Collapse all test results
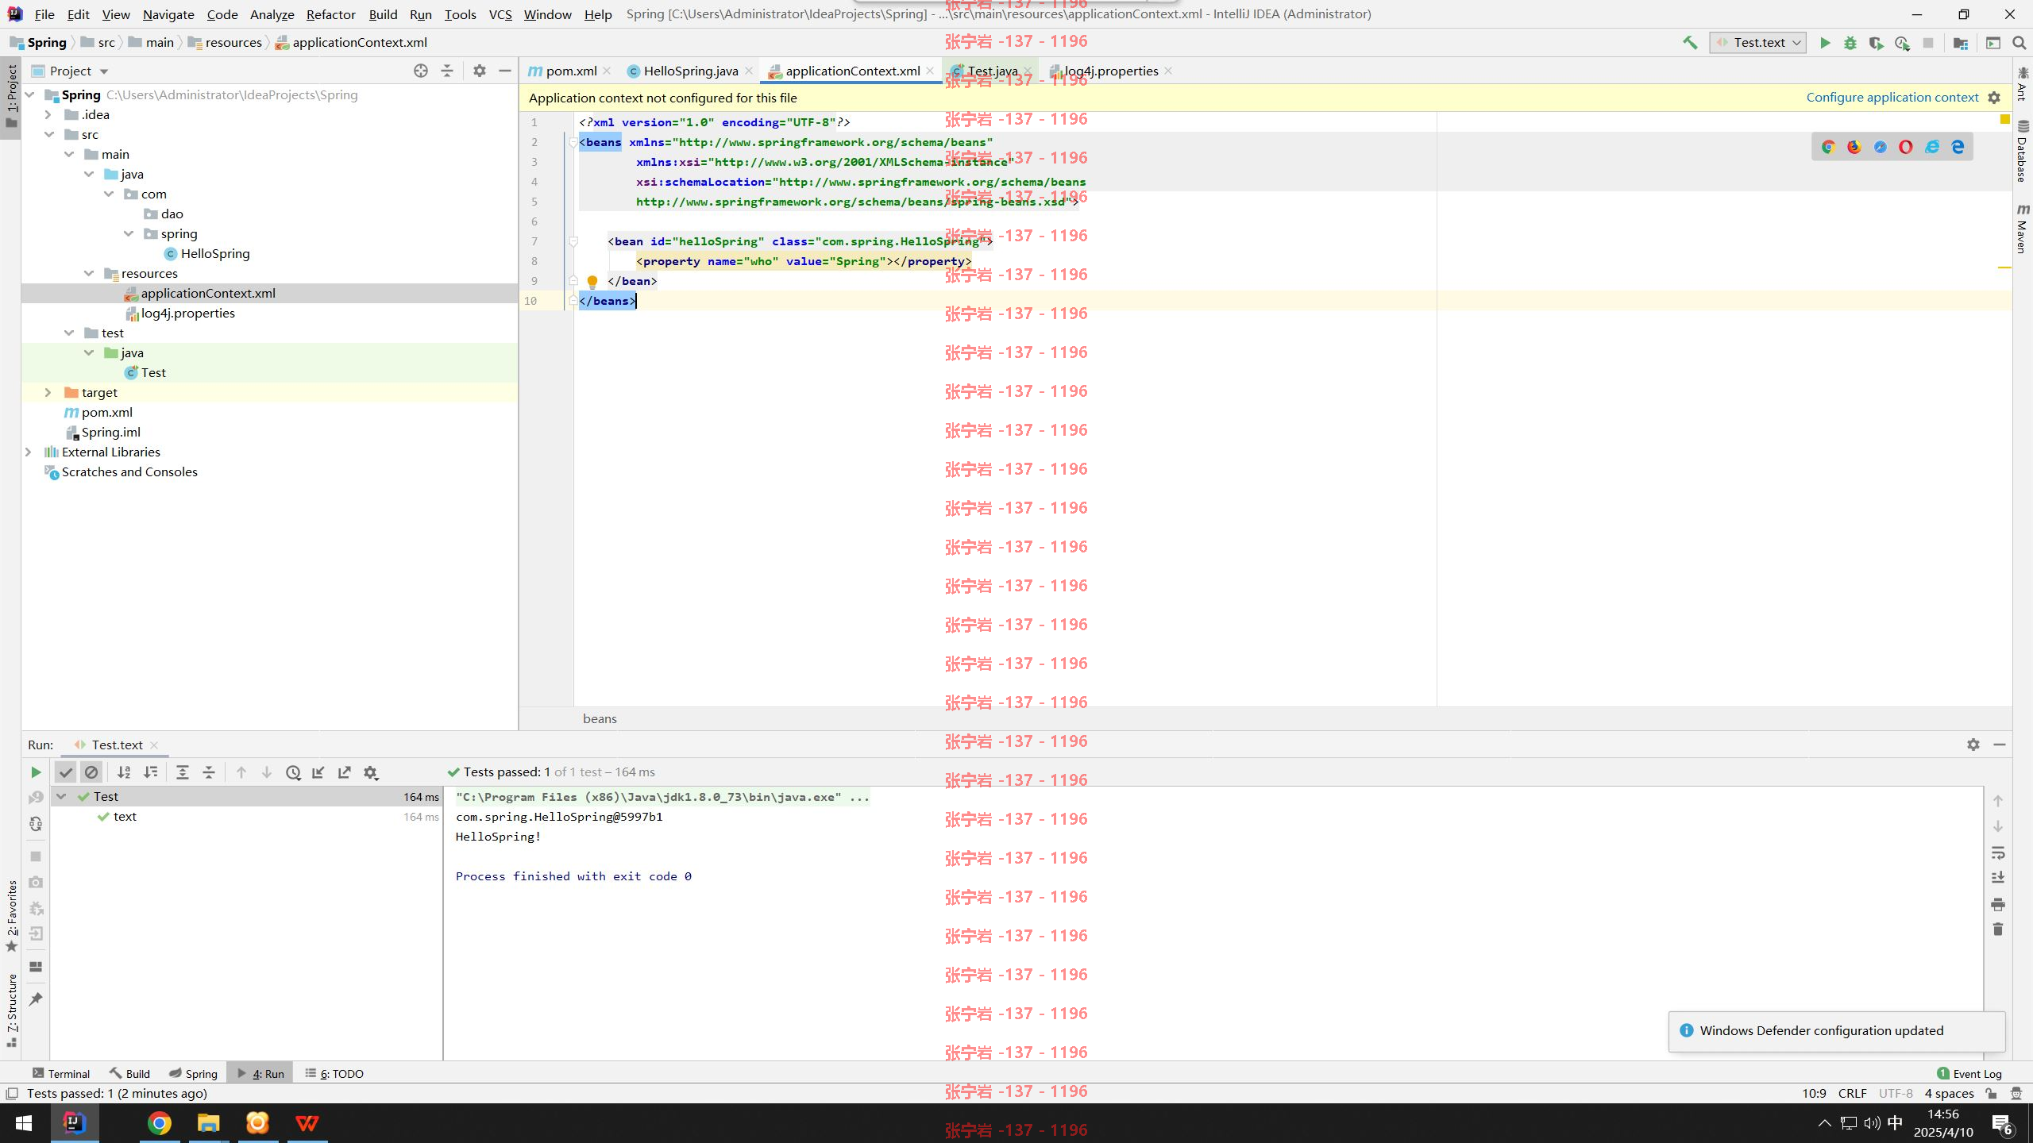Viewport: 2033px width, 1143px height. click(x=209, y=772)
